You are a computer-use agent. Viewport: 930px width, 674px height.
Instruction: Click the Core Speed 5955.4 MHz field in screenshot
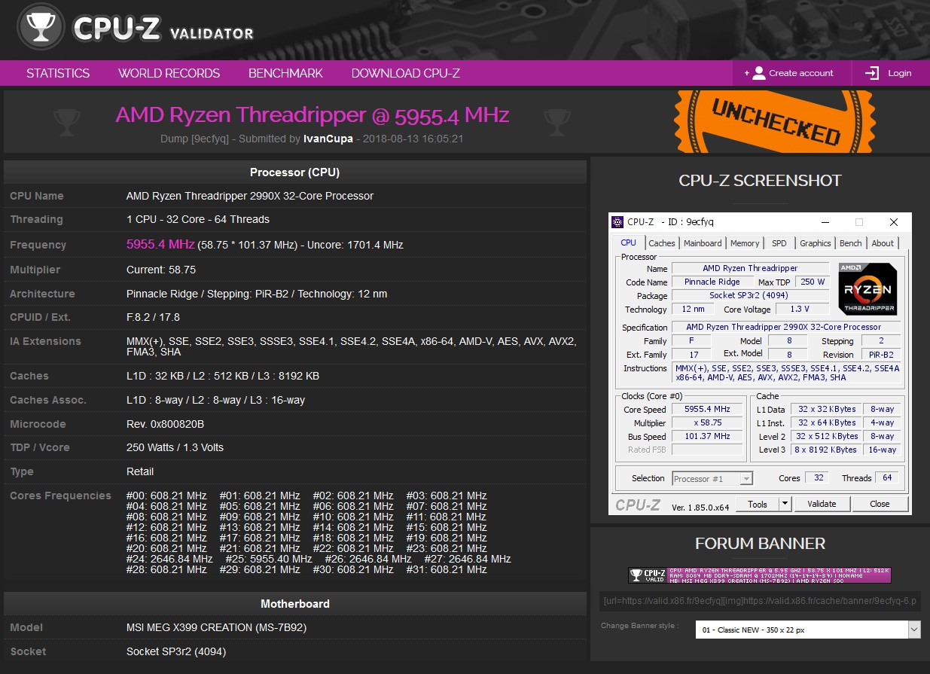coord(707,409)
